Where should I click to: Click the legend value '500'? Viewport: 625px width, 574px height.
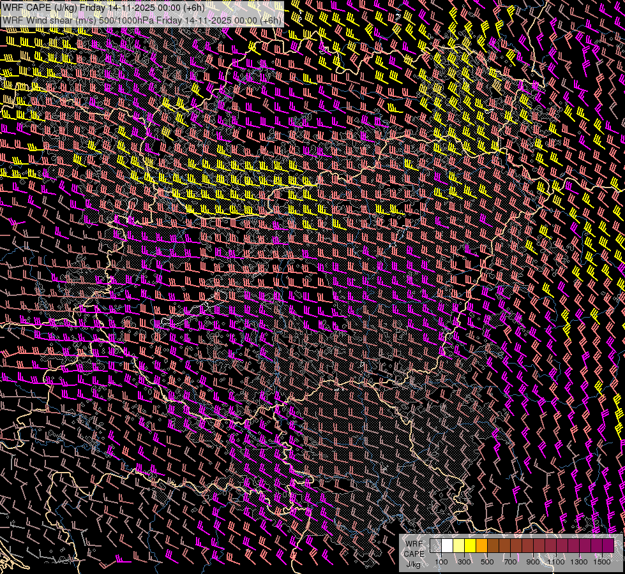click(x=487, y=562)
